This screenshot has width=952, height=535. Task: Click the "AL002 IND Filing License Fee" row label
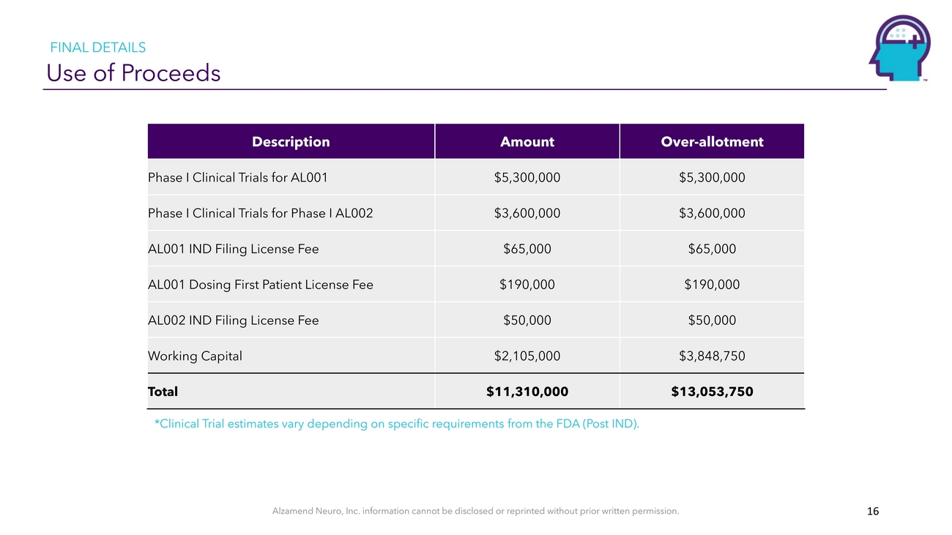pos(233,321)
